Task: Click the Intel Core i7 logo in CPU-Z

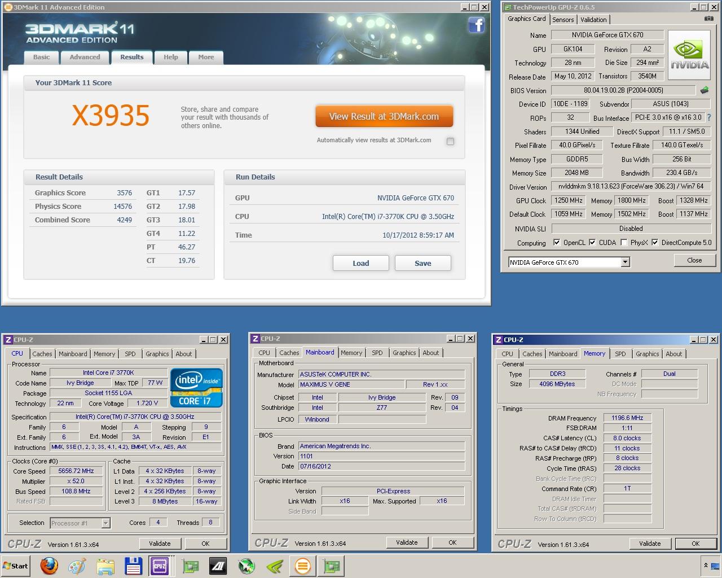Action: tap(196, 388)
